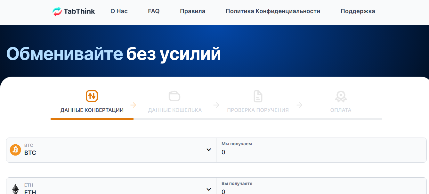The width and height of the screenshot is (429, 194).
Task: Go to the Правила page
Action: coord(192,11)
